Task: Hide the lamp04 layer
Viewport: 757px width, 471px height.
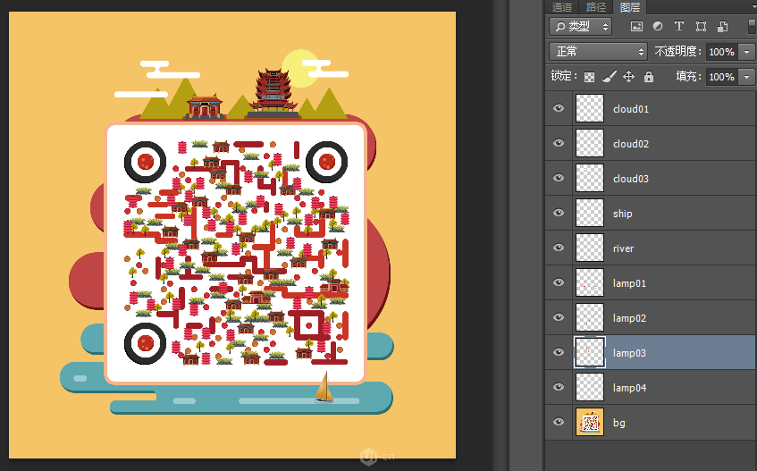Action: 559,387
